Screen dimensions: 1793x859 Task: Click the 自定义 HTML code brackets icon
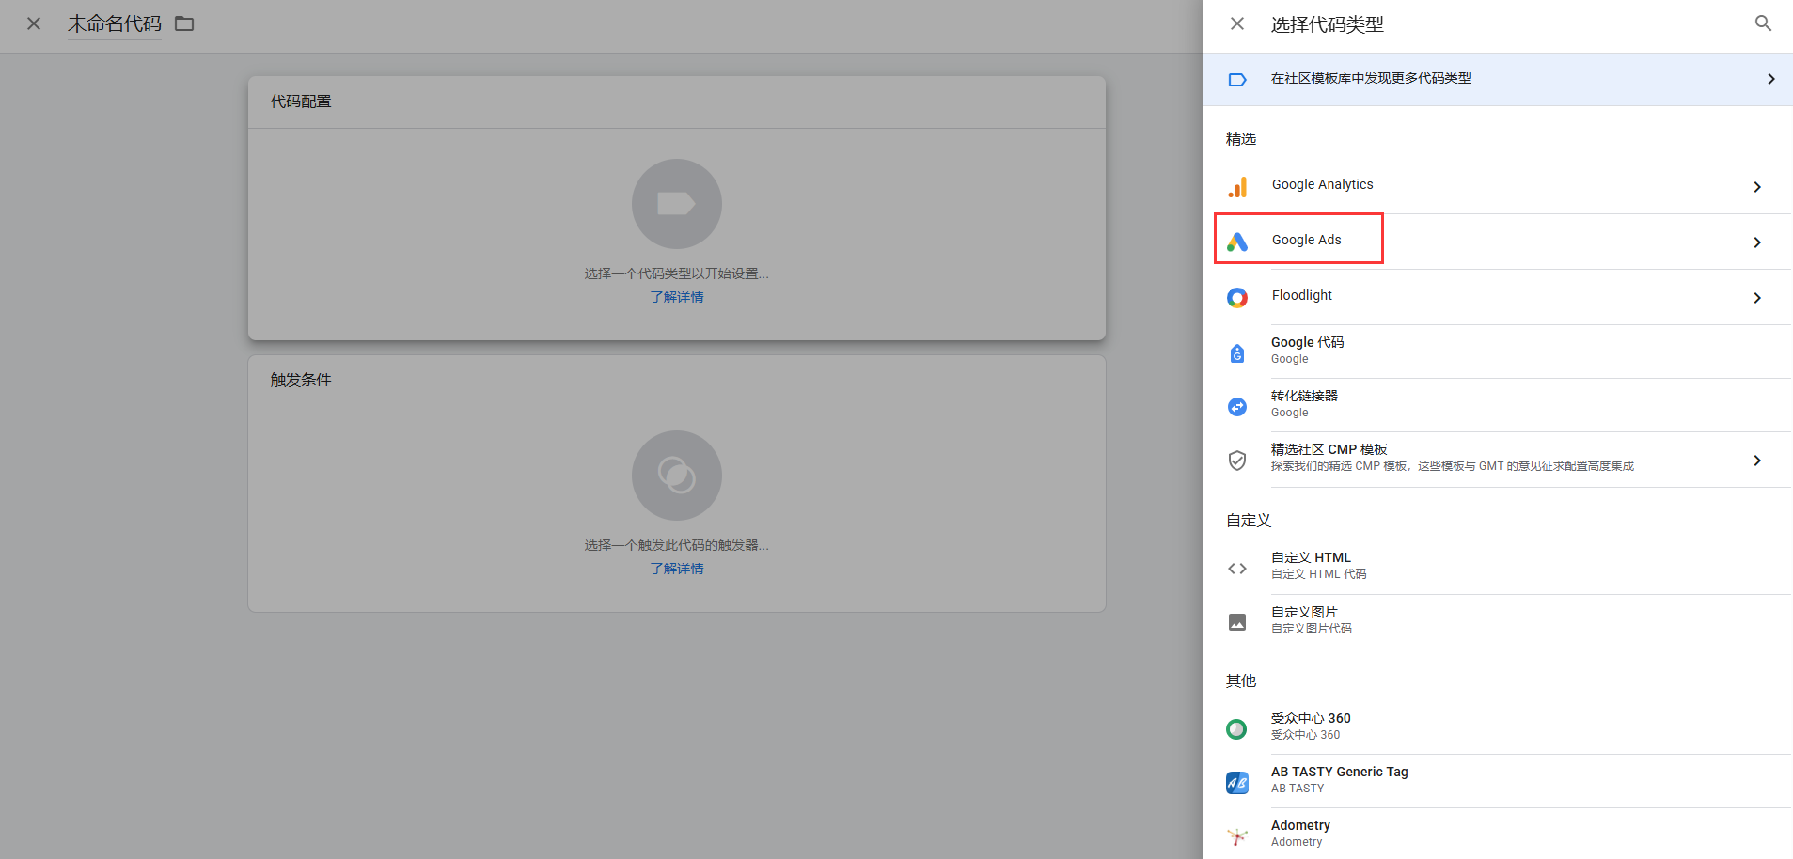[x=1237, y=569]
